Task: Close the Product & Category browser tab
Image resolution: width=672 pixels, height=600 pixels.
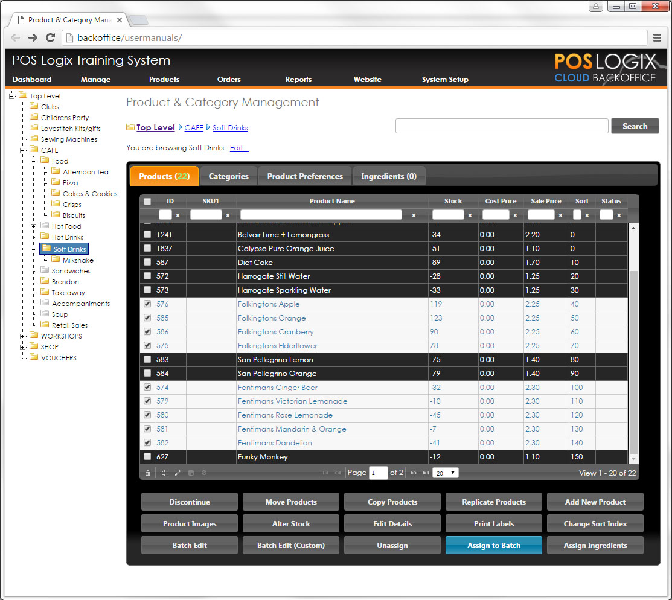Action: tap(120, 20)
